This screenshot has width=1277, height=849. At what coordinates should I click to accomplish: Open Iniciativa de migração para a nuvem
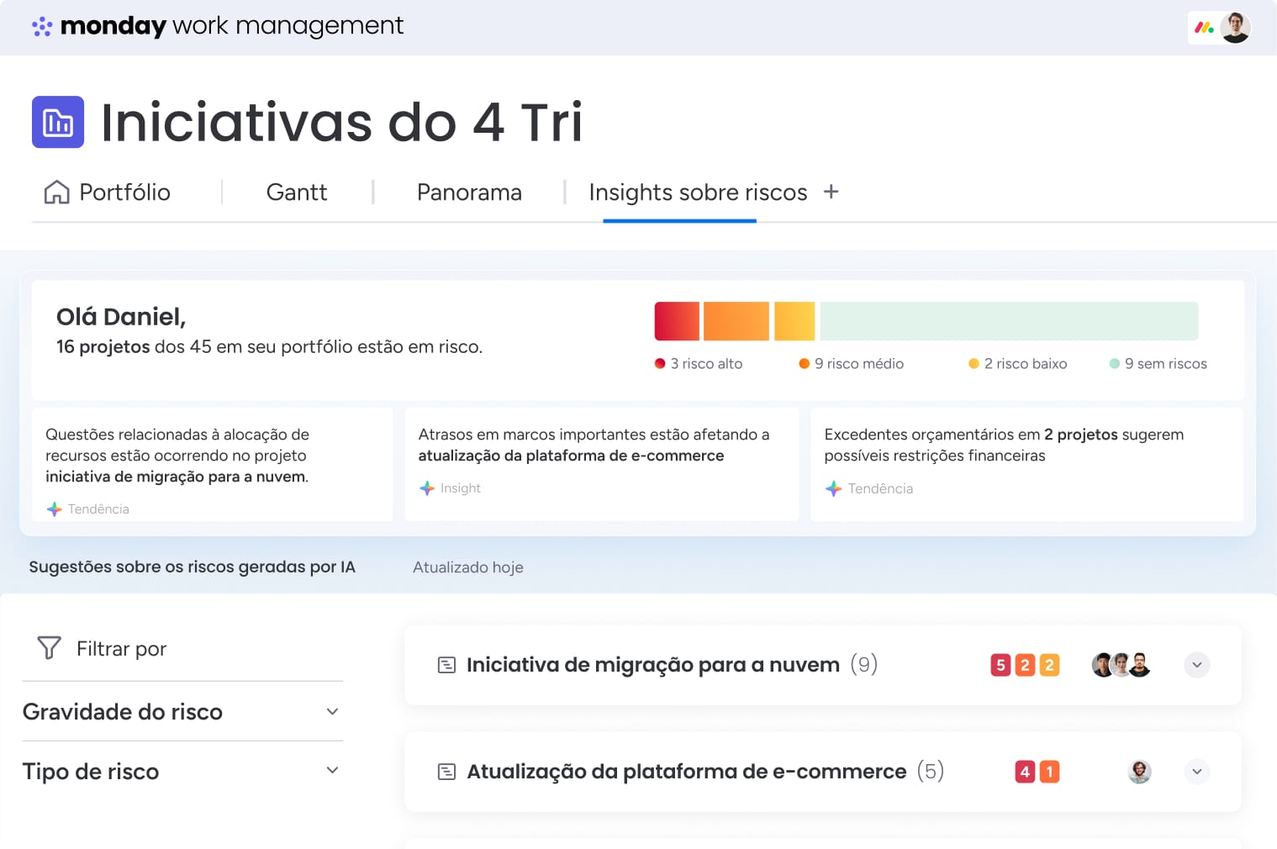[x=653, y=665]
